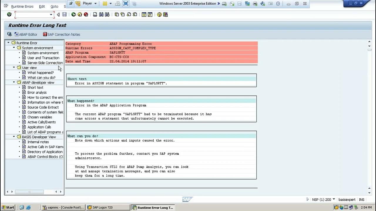
Task: Click the debugger icon left of ABAP Editor
Action: point(10,34)
